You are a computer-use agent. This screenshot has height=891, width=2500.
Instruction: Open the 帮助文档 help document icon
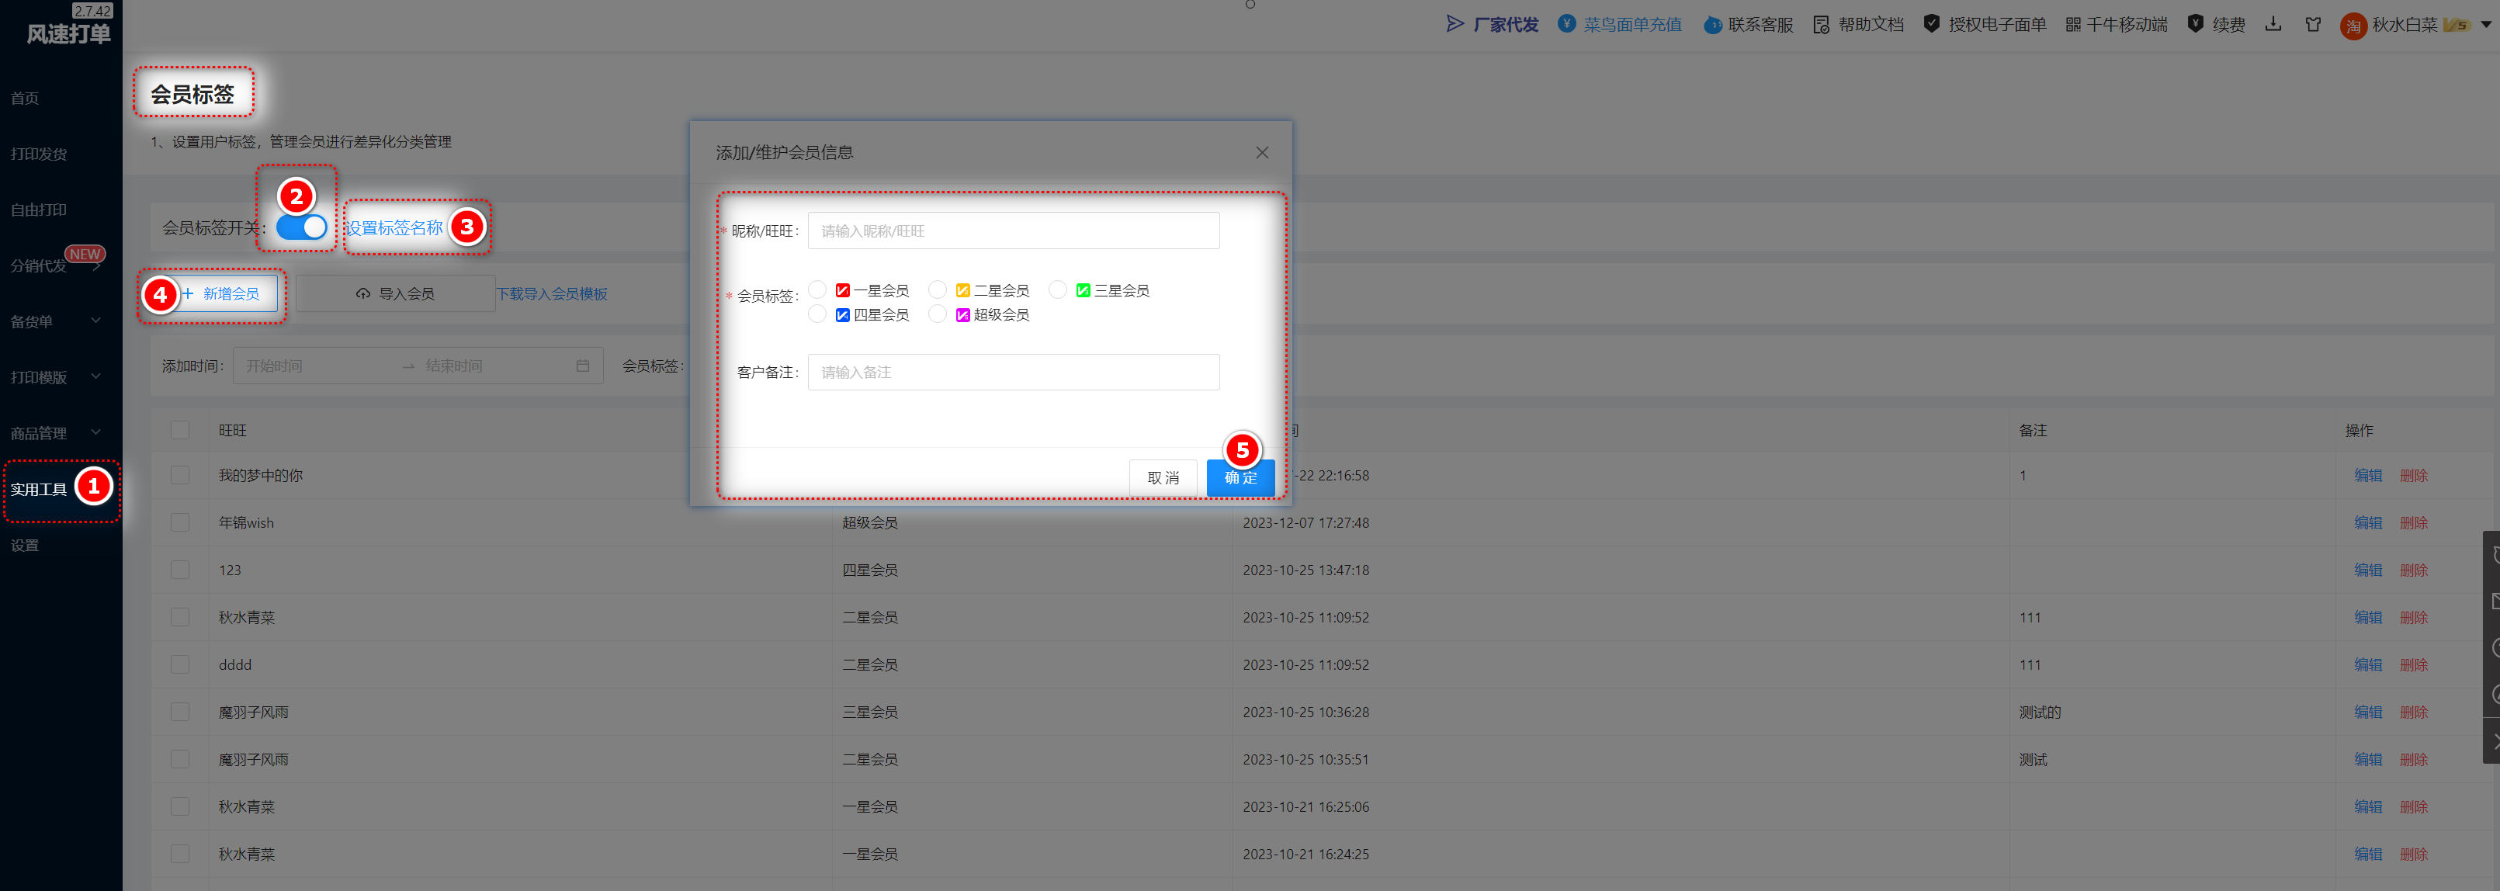1822,24
